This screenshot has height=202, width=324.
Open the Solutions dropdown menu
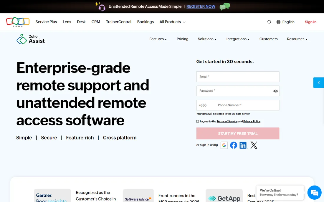click(207, 39)
